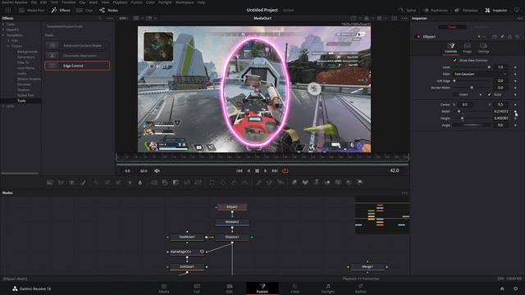Screen dimensions: 525x295
Task: Expand the OpenFX category
Action: [x=3, y=29]
